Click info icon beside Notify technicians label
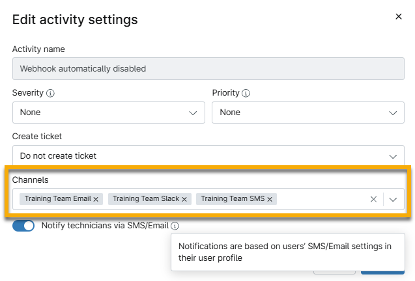The height and width of the screenshot is (281, 415). (x=175, y=226)
